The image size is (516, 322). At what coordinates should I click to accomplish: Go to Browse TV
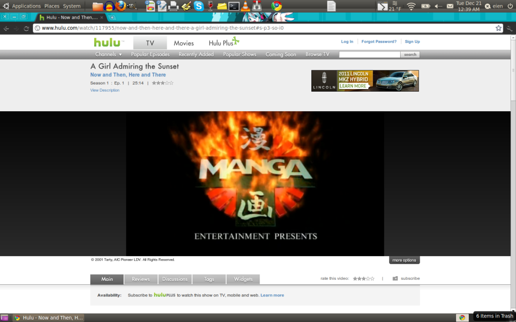click(317, 54)
